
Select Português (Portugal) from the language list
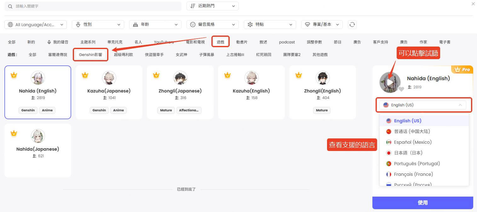click(x=424, y=164)
